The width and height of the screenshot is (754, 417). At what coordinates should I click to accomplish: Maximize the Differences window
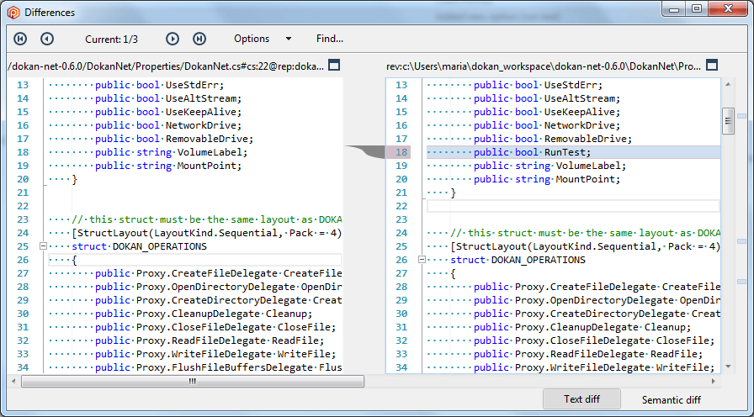(x=697, y=9)
